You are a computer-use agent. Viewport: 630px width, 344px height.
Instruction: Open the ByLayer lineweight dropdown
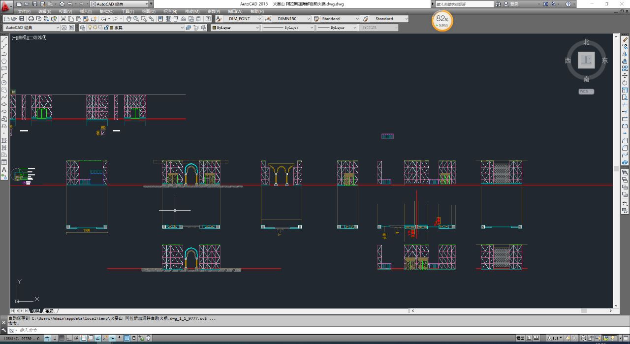coord(337,28)
